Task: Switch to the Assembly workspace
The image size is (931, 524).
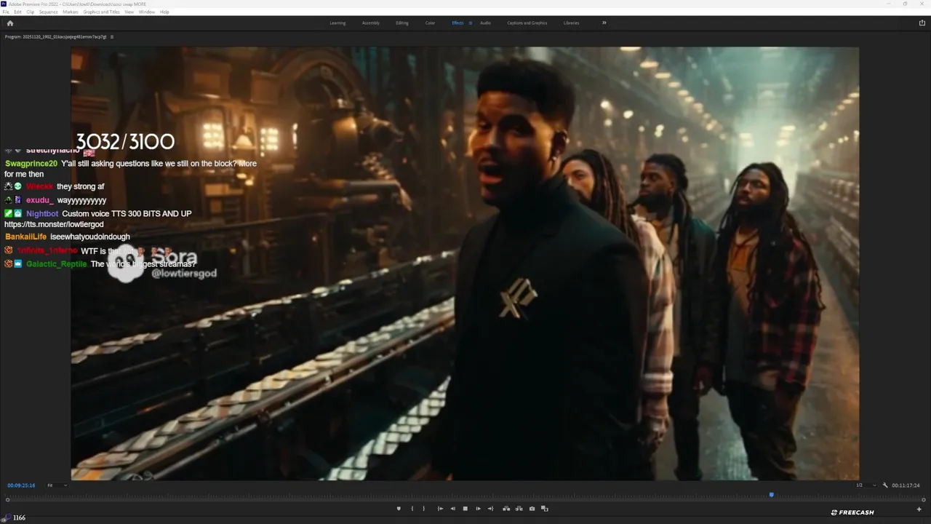Action: pyautogui.click(x=371, y=23)
